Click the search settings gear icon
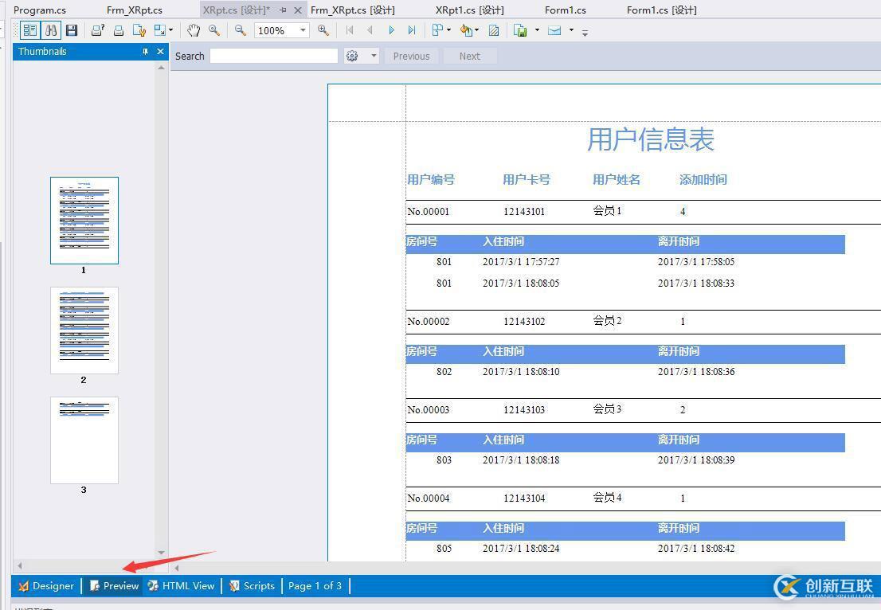The height and width of the screenshot is (610, 881). pyautogui.click(x=352, y=57)
